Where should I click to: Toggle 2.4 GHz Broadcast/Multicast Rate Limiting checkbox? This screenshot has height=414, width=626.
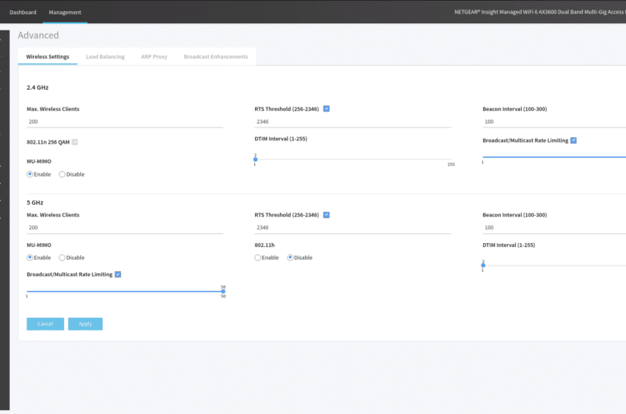574,140
